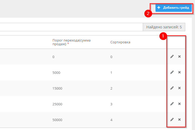
Task: Remove the grade with threshold 50000
Action: click(x=179, y=119)
